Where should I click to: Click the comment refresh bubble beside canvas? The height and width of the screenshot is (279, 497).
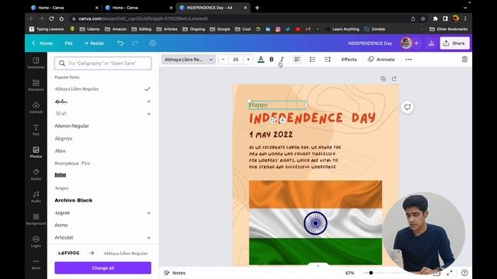407,107
